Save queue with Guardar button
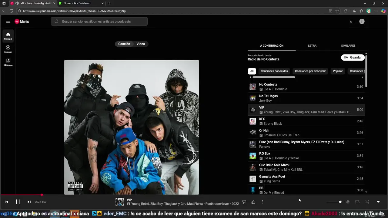Screen dimensions: 388x218 [x=353, y=58]
